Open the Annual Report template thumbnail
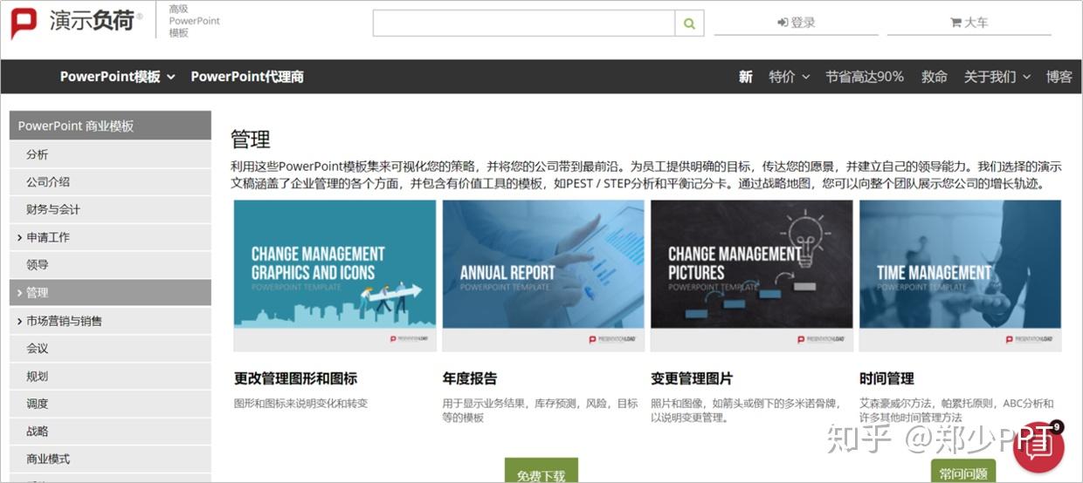1083x483 pixels. pyautogui.click(x=543, y=276)
